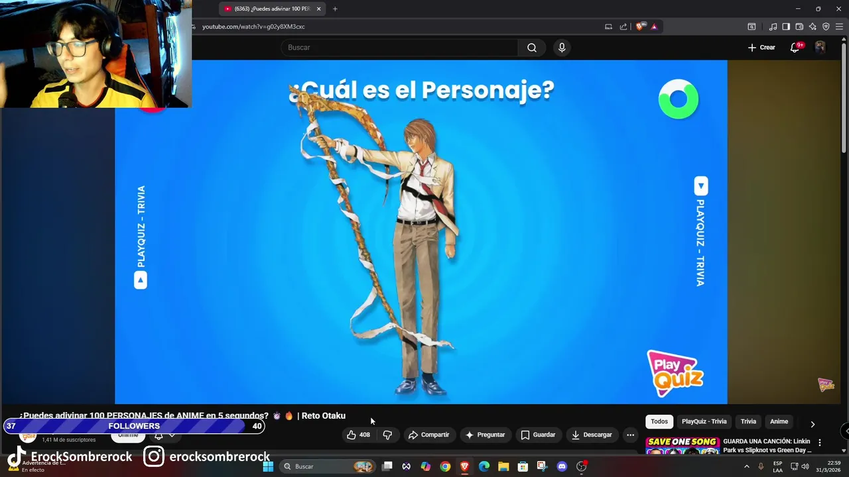Click the SAVE ONE SONG video thumbnail
Image resolution: width=849 pixels, height=477 pixels.
click(x=683, y=446)
